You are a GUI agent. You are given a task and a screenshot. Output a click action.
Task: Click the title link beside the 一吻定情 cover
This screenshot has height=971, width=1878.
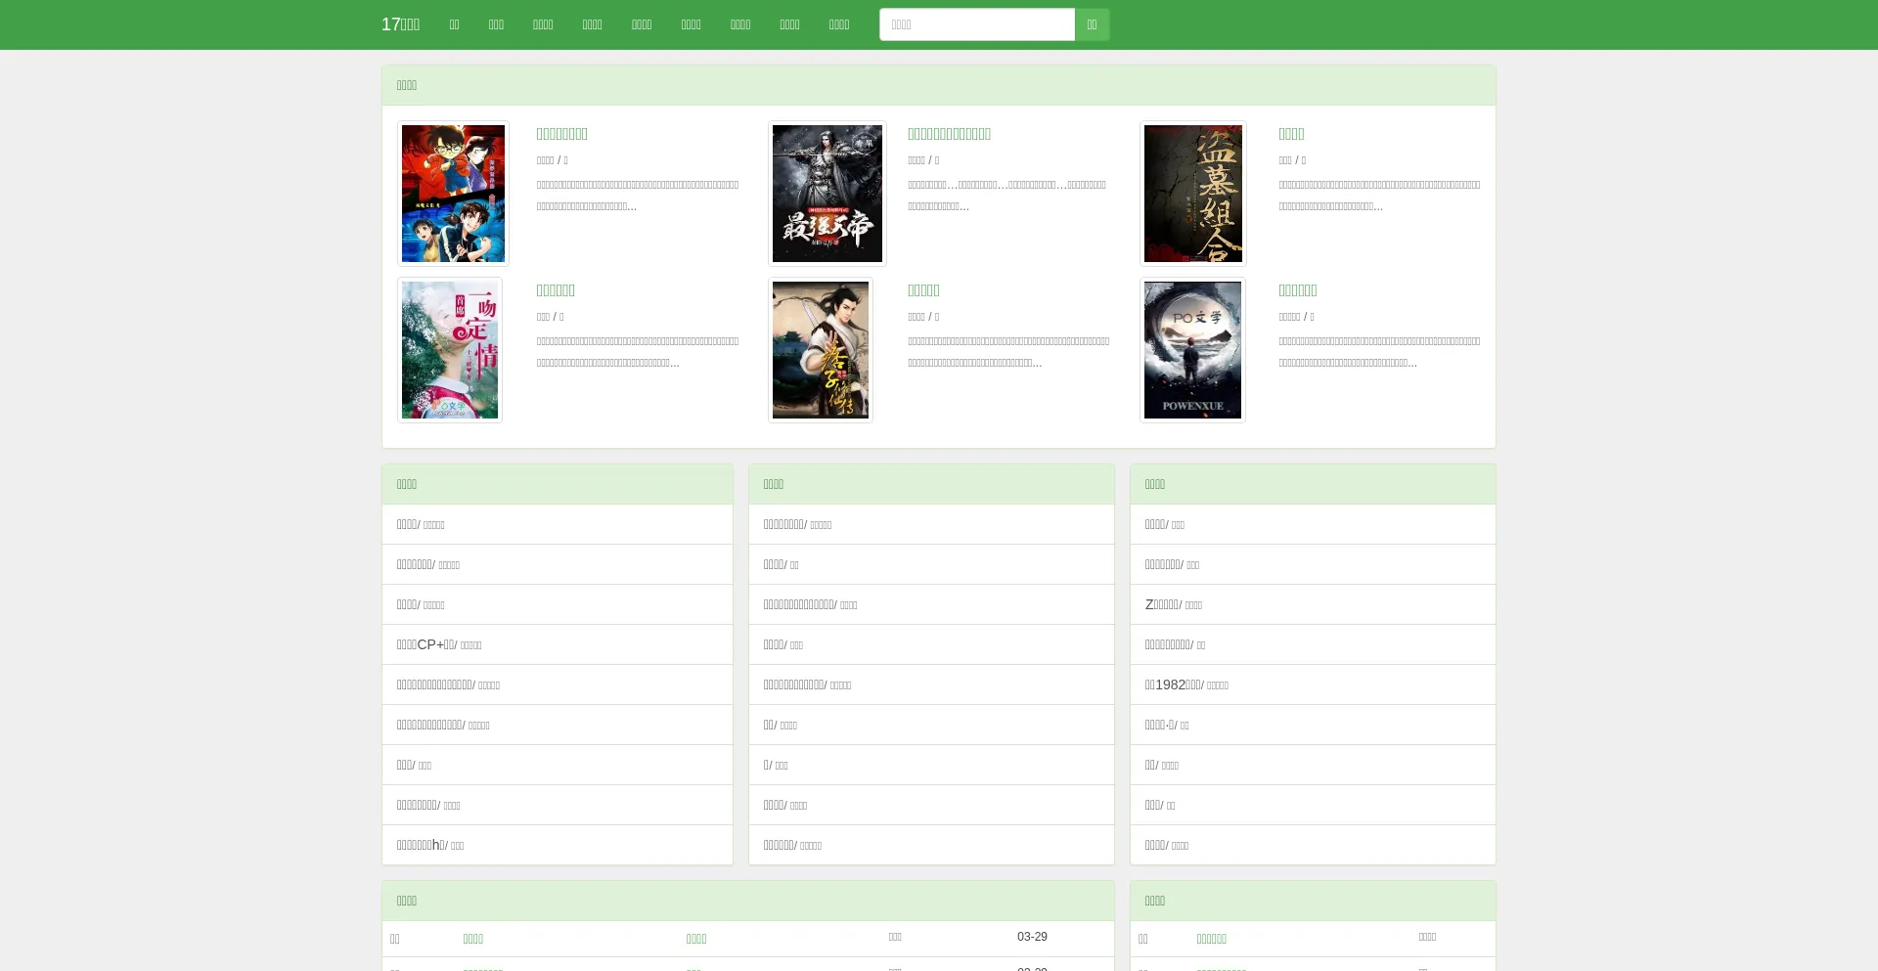tap(556, 290)
